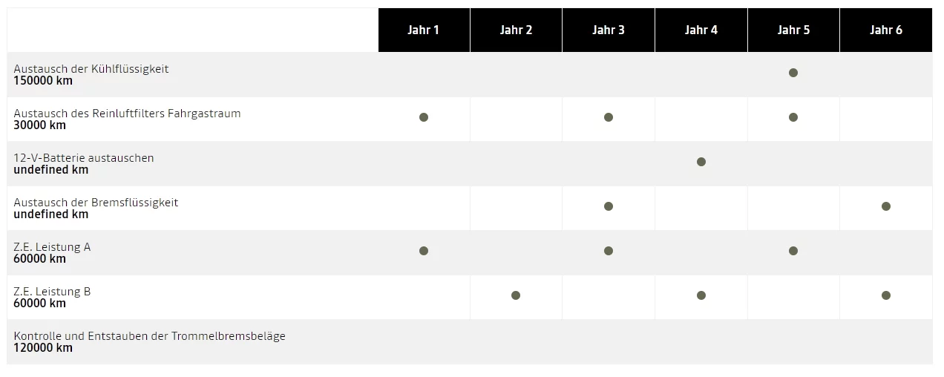Image resolution: width=944 pixels, height=377 pixels.
Task: Select the Jahr 2 column header
Action: [x=516, y=30]
